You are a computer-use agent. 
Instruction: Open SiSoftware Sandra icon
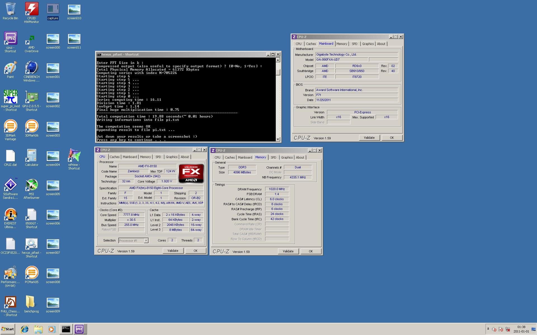pos(10,188)
